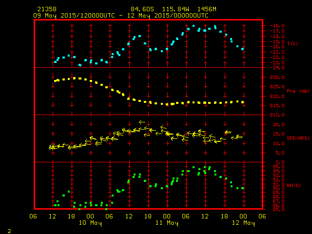Click the 00 hour label above 10 May

(x=90, y=216)
